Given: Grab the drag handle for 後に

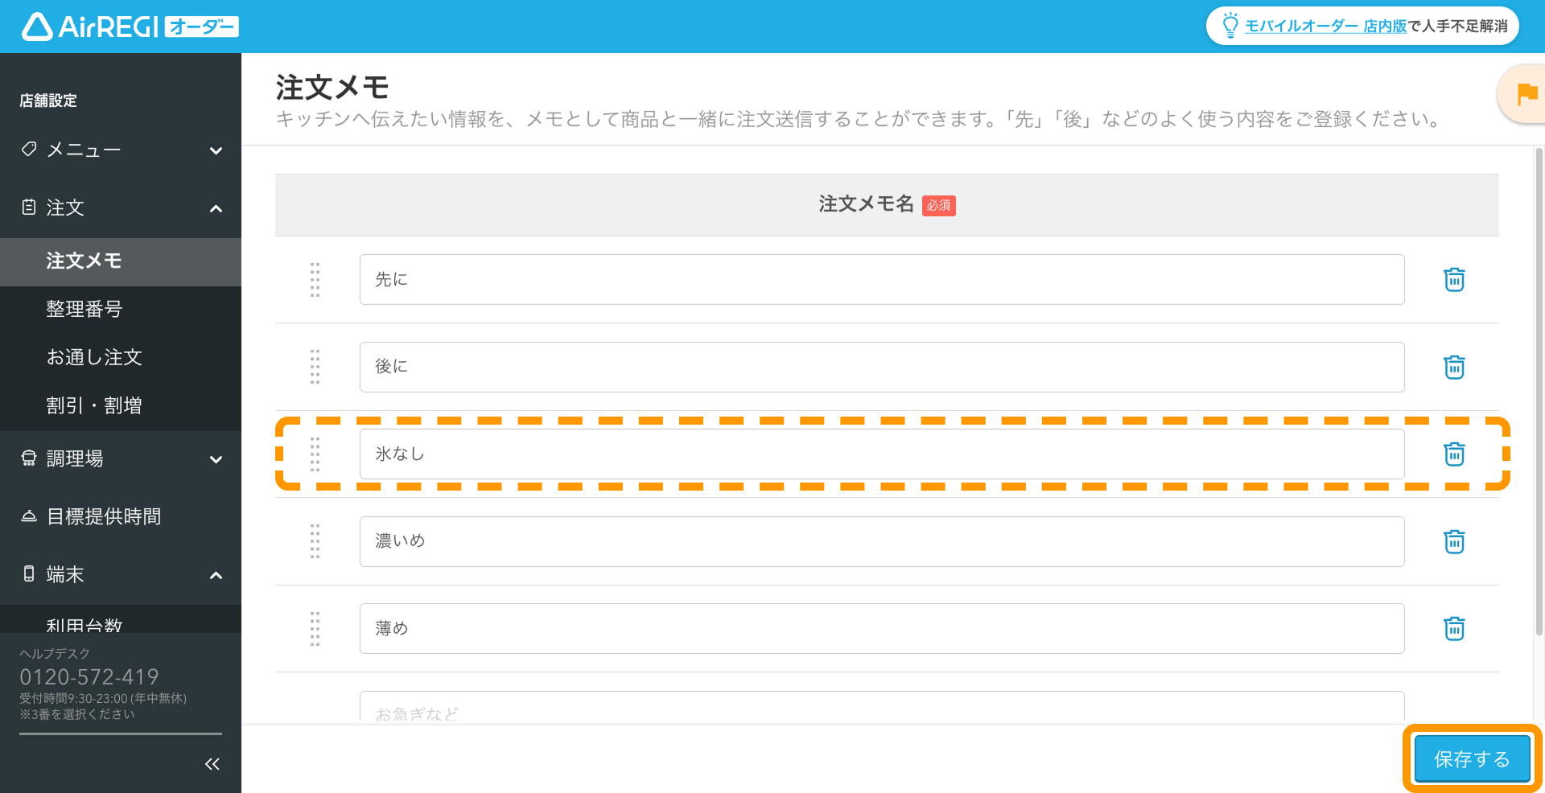Looking at the screenshot, I should pyautogui.click(x=315, y=367).
